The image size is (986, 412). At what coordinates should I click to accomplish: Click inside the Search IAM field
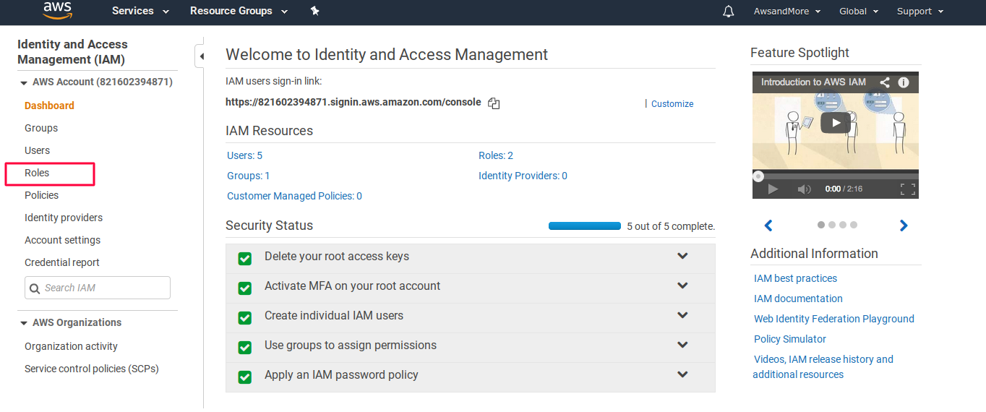tap(98, 288)
